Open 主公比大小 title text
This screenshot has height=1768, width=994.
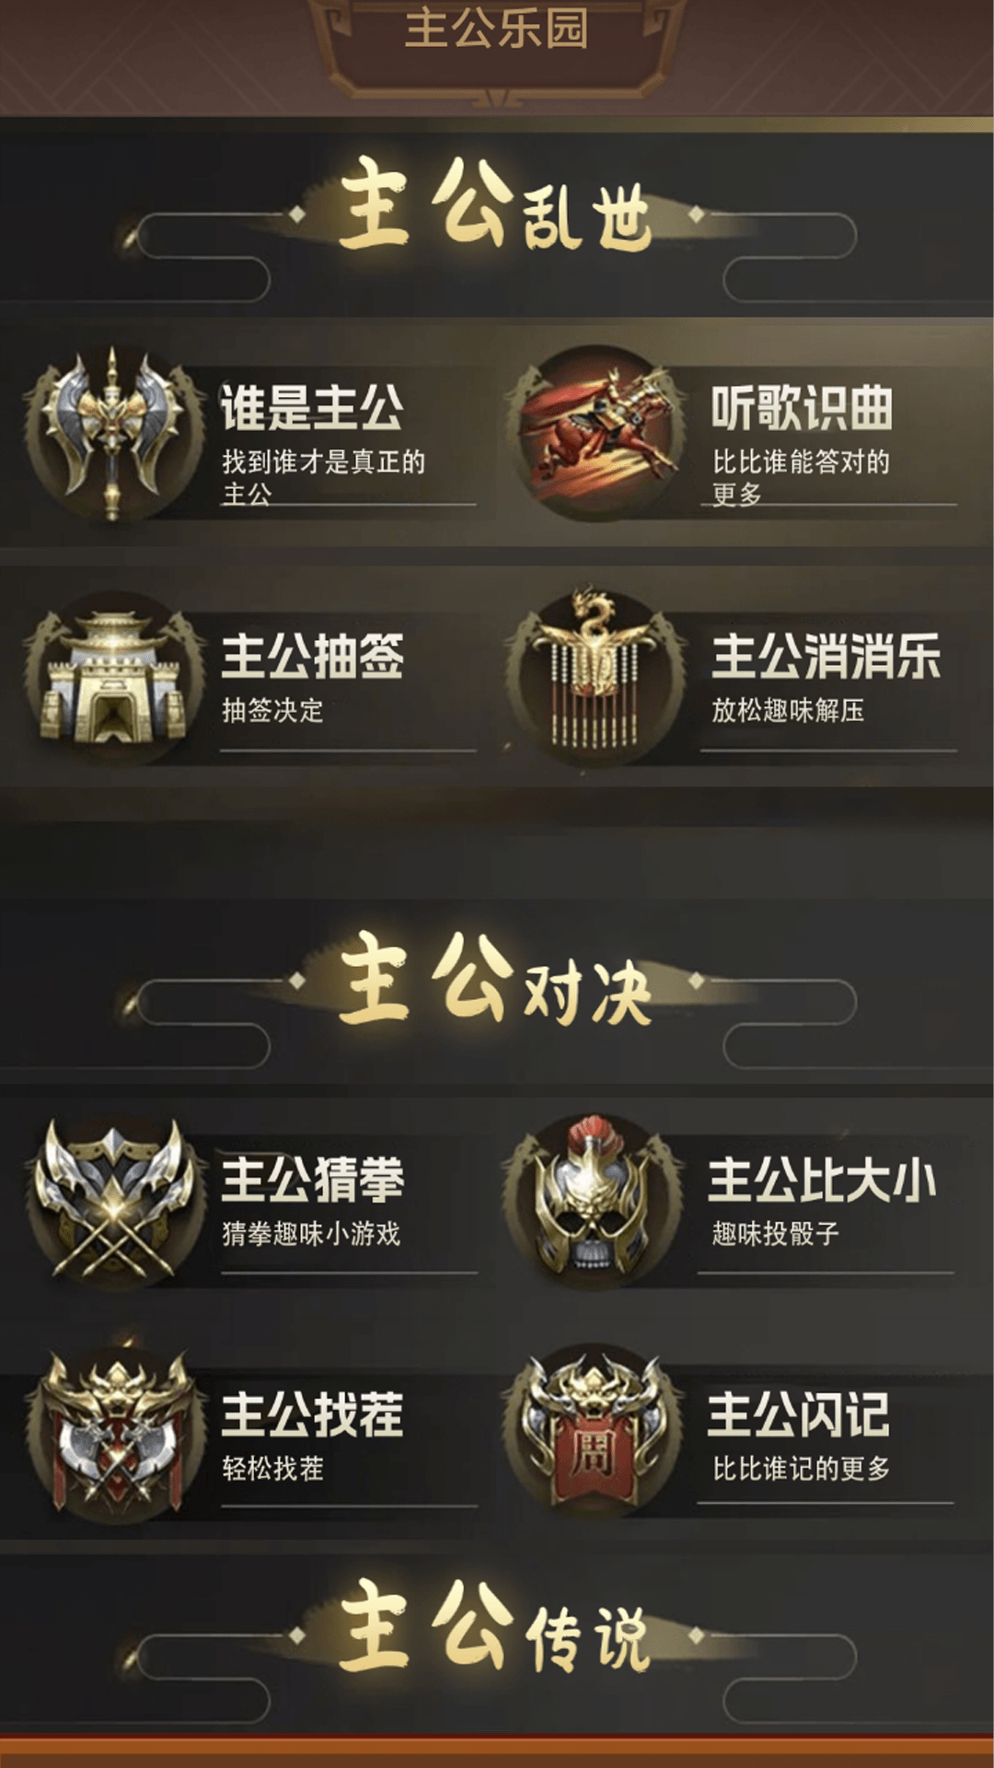click(x=822, y=1180)
